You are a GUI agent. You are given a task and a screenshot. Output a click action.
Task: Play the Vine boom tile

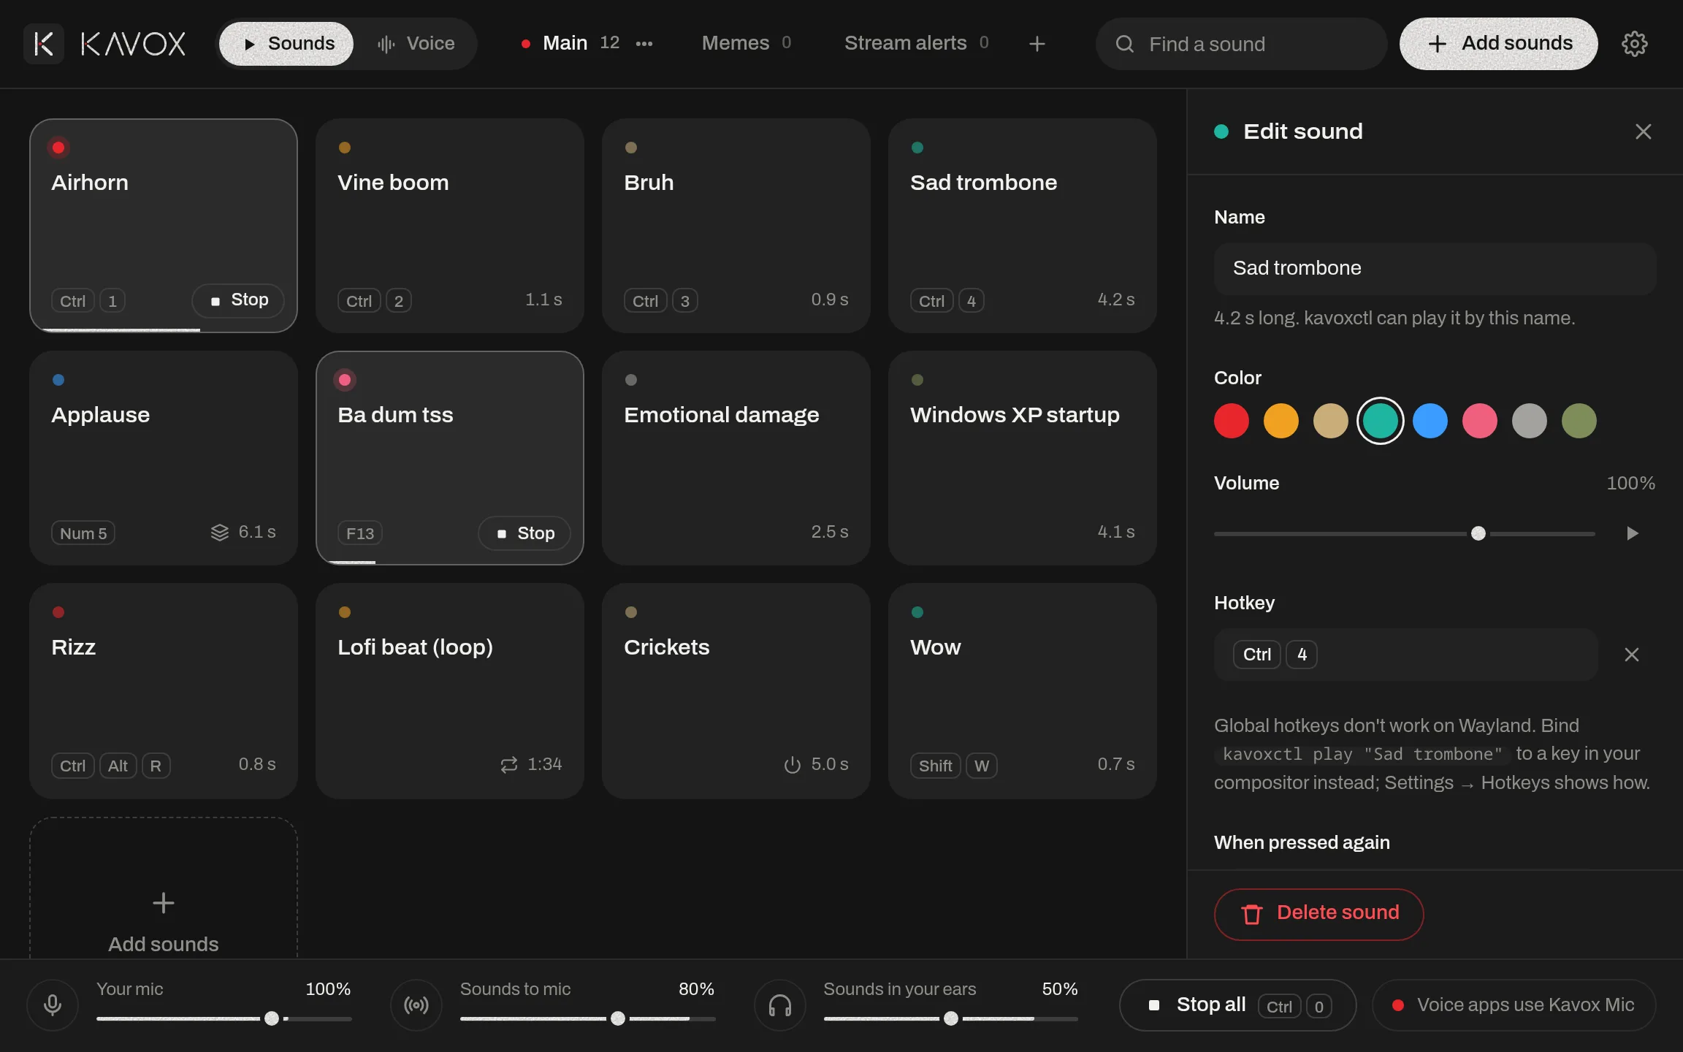[x=450, y=226]
